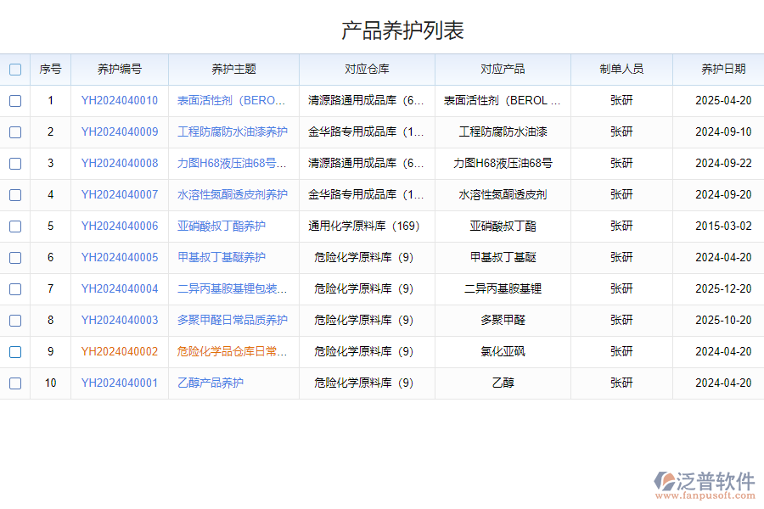Viewport: 764px width, 509px height.
Task: Open maintenance record YH2024040002
Action: pos(119,351)
